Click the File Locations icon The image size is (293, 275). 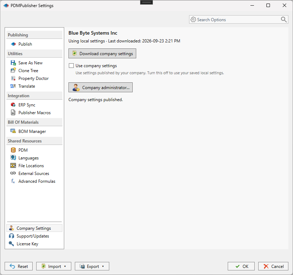tap(13, 165)
